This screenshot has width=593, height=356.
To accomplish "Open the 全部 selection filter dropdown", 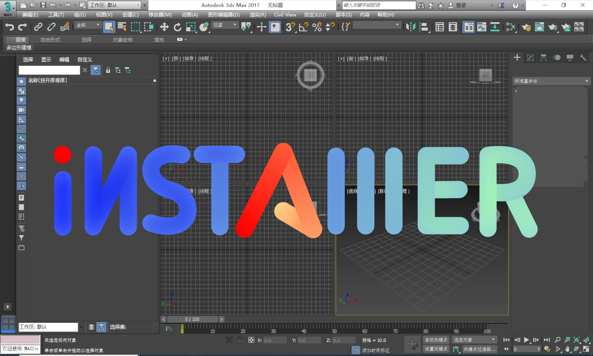I will coord(88,25).
